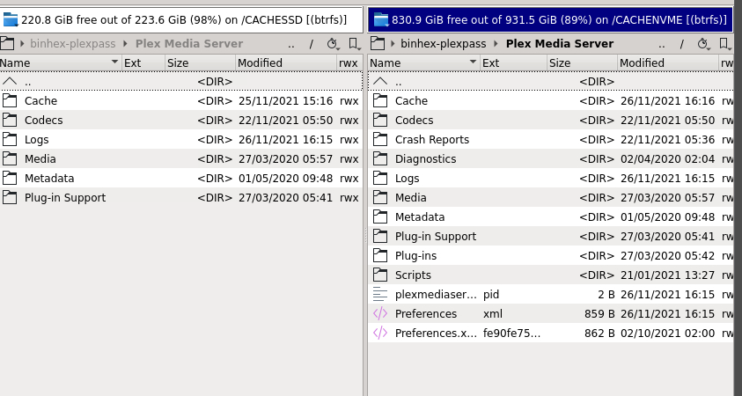Click the Logs folder icon in left panel
Viewport: 742px width, 396px height.
point(10,139)
